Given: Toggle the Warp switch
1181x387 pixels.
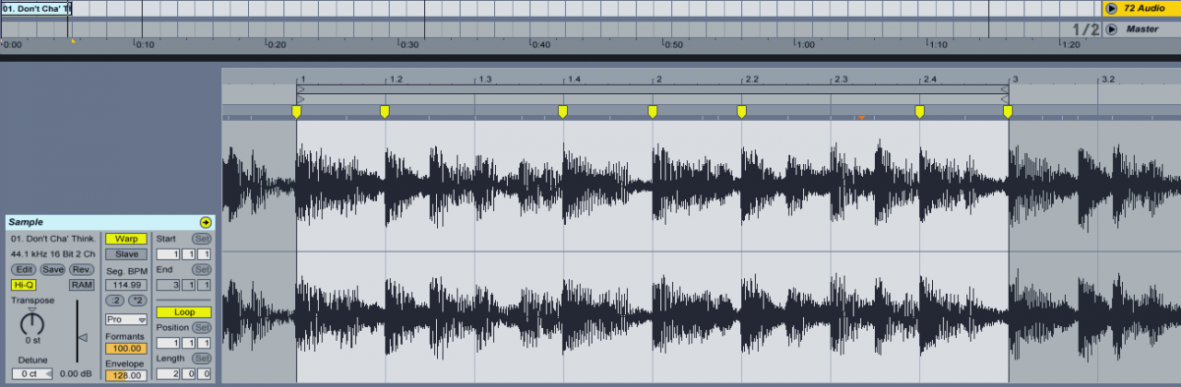Looking at the screenshot, I should pos(126,239).
